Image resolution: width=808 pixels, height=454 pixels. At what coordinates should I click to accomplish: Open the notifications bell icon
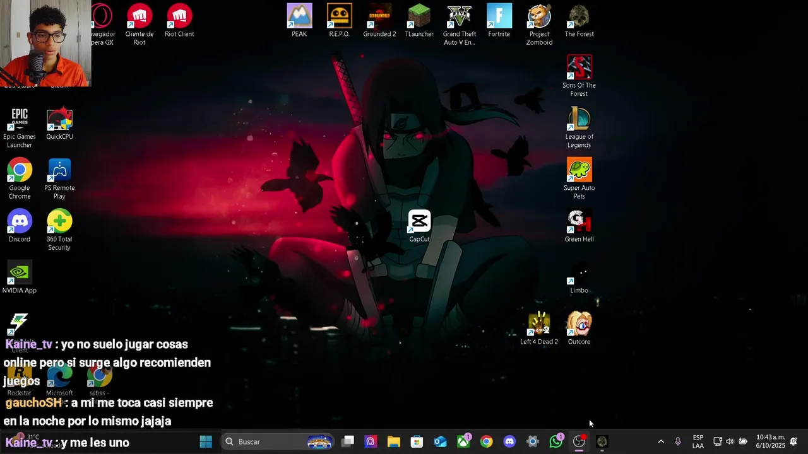pos(793,441)
